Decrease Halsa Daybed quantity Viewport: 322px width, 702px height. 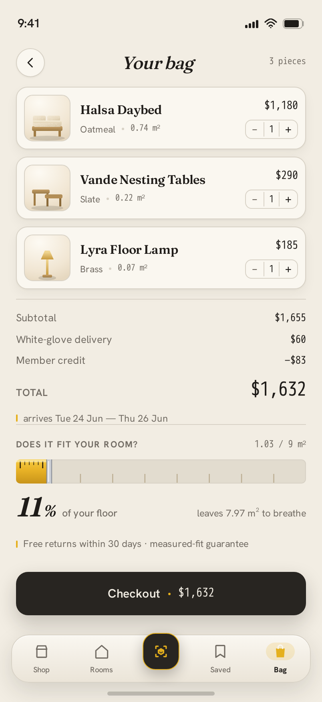(x=255, y=130)
